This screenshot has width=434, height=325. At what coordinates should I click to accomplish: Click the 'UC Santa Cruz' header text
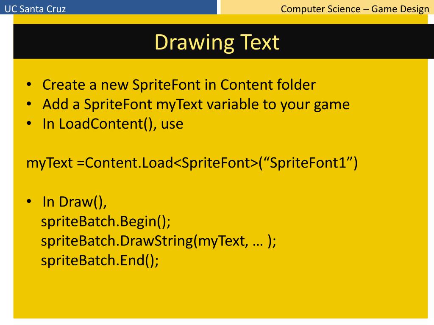pyautogui.click(x=35, y=9)
